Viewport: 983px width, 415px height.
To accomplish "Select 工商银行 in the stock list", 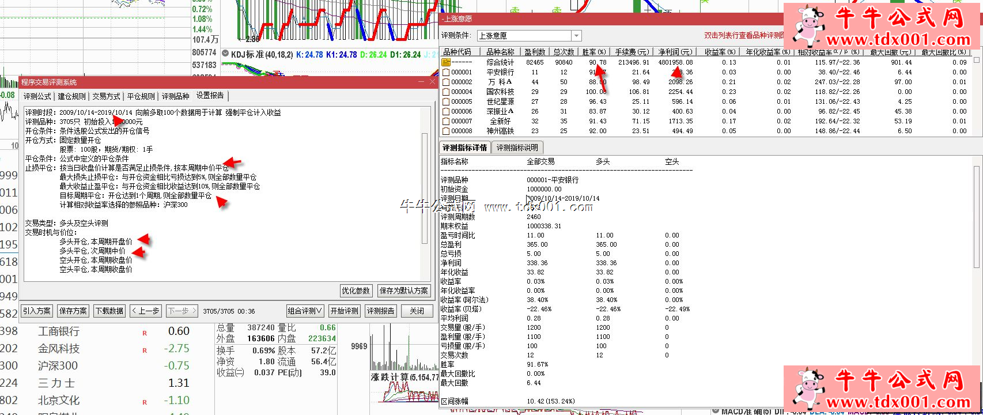I will [59, 331].
